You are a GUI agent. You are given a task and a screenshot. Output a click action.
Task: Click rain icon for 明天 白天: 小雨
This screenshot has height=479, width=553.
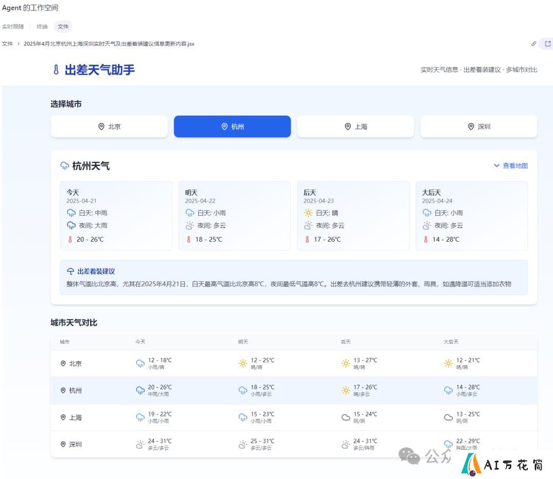[190, 213]
